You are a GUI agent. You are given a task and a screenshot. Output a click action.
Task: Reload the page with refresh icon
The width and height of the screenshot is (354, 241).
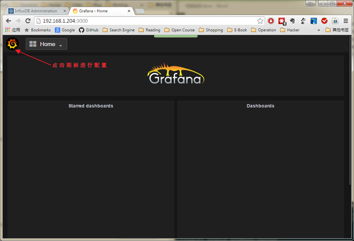28,21
